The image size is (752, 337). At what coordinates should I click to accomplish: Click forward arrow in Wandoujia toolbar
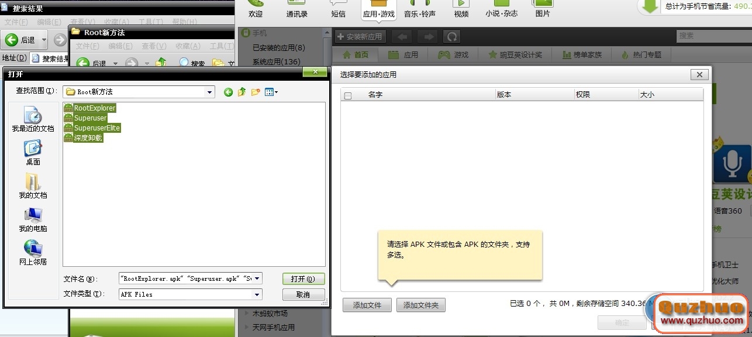[428, 37]
